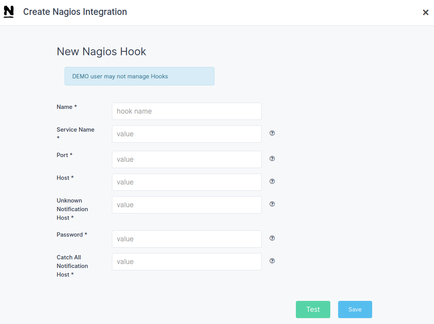The height and width of the screenshot is (324, 434).
Task: Click the green Test button
Action: point(313,310)
